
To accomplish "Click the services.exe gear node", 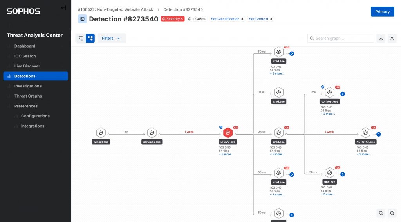I will pyautogui.click(x=152, y=133).
